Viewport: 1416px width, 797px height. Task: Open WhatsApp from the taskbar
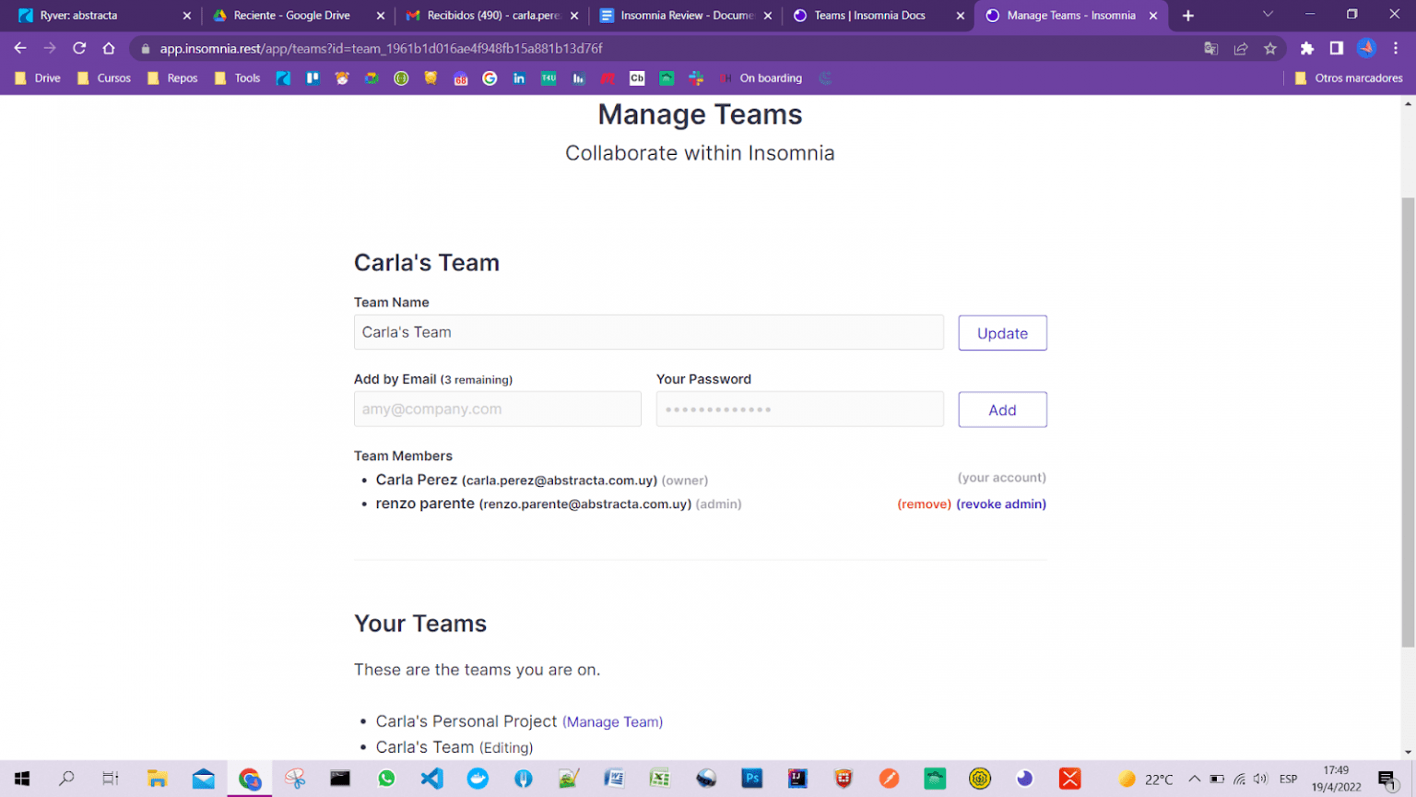[386, 779]
